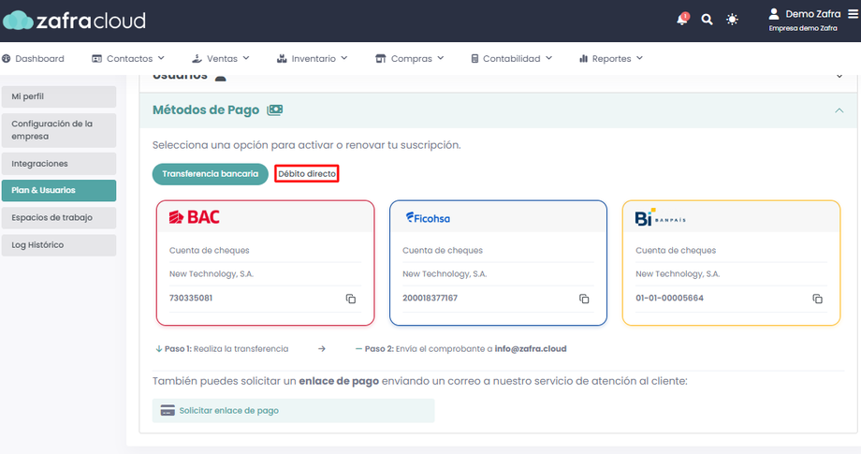The width and height of the screenshot is (861, 454).
Task: Click Paso 1: Realiza la transferencia text
Action: (226, 349)
